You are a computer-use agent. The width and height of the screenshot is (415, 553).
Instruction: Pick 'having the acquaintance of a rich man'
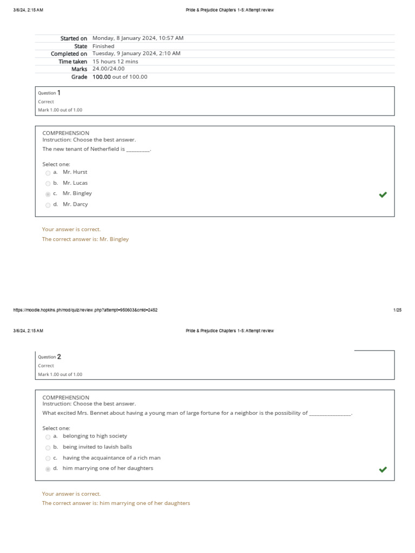[x=48, y=458]
